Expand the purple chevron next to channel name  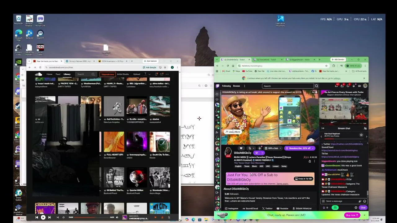coord(263,153)
